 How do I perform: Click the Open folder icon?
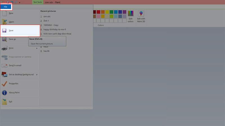pos(5,22)
